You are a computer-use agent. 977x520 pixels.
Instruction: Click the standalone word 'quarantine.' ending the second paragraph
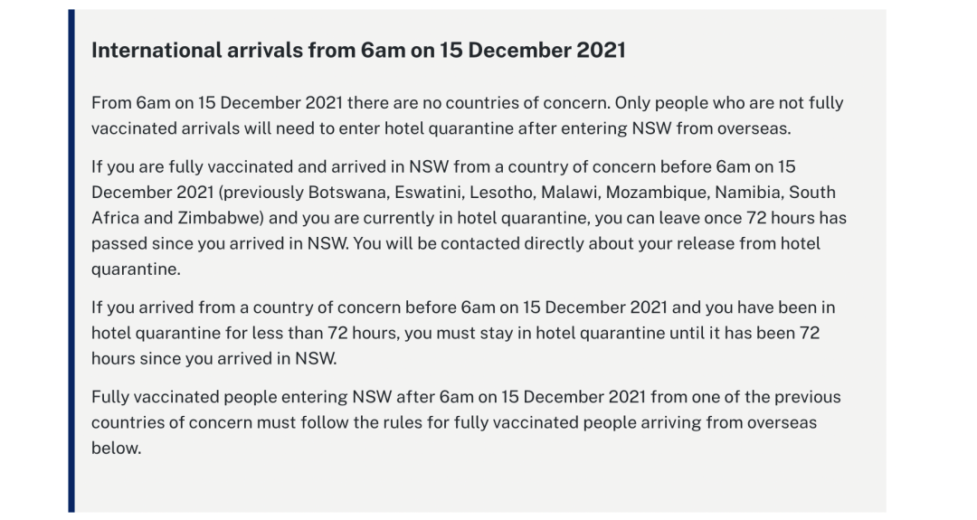tap(136, 269)
